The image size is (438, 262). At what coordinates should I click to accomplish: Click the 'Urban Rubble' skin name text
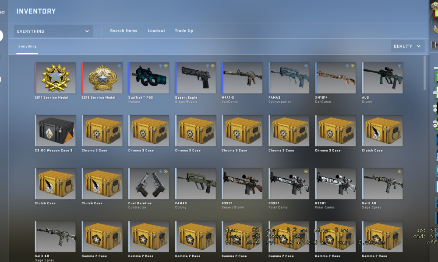186,102
